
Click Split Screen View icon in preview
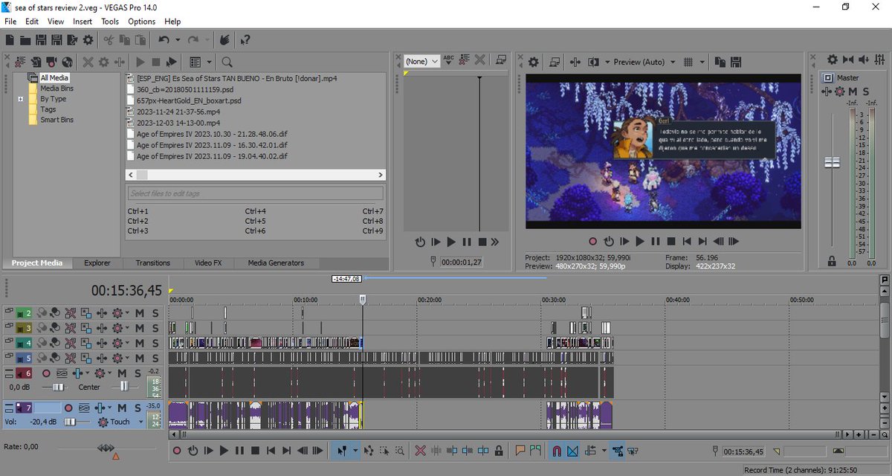point(593,62)
